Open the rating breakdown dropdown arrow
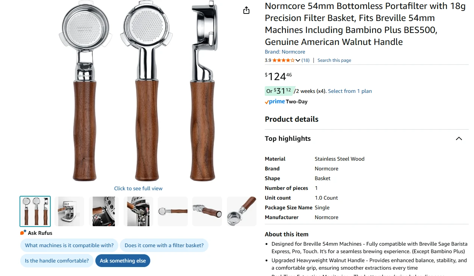The width and height of the screenshot is (474, 276). tap(298, 60)
